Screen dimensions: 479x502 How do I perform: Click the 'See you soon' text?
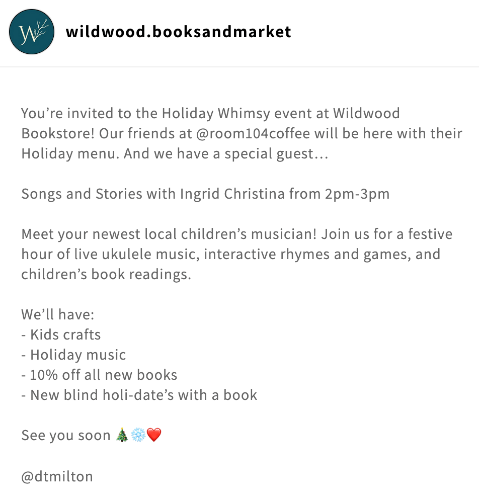tap(65, 436)
